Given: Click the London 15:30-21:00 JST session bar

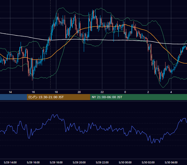Looking at the screenshot, I should tap(58, 97).
